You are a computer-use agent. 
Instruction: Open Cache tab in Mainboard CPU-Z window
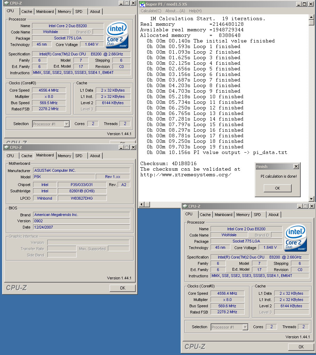click(x=27, y=156)
